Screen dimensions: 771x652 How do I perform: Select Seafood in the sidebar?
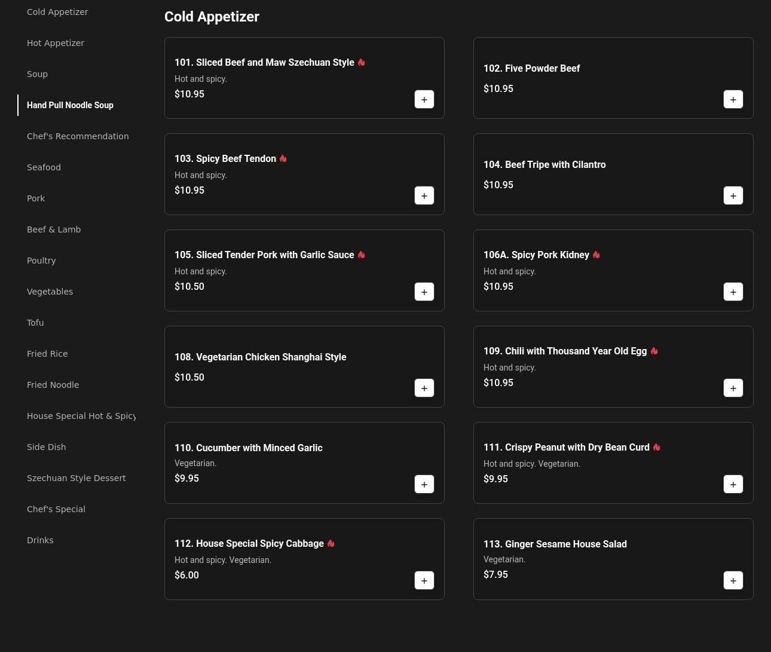point(44,167)
